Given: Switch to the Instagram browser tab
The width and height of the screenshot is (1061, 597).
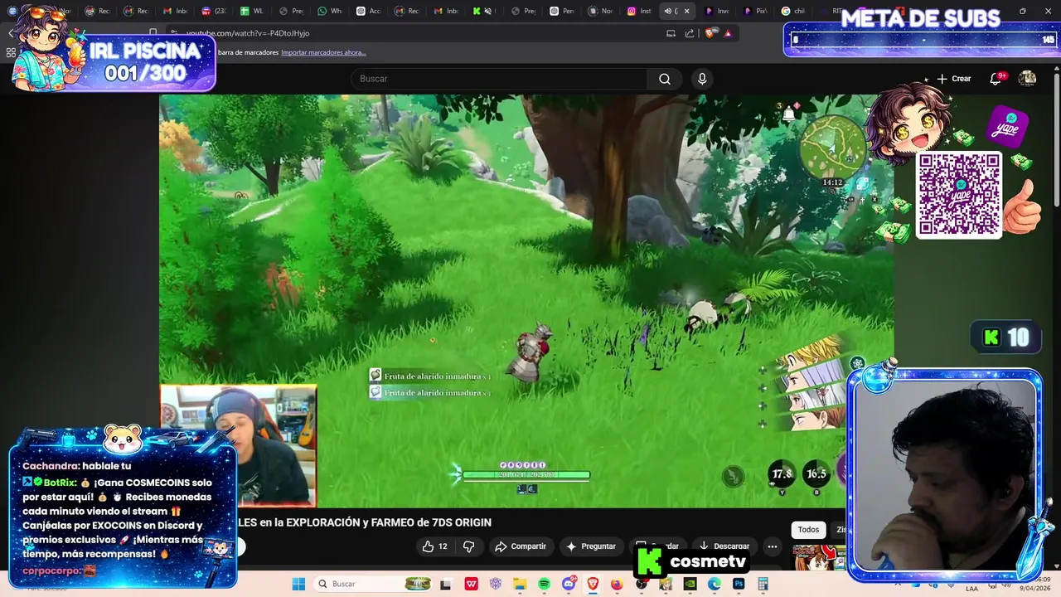Looking at the screenshot, I should 641,11.
